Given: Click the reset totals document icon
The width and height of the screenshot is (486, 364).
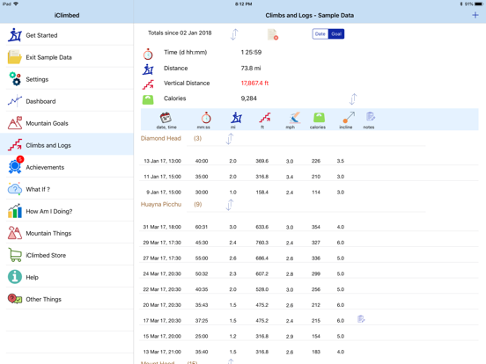Looking at the screenshot, I should pyautogui.click(x=272, y=34).
